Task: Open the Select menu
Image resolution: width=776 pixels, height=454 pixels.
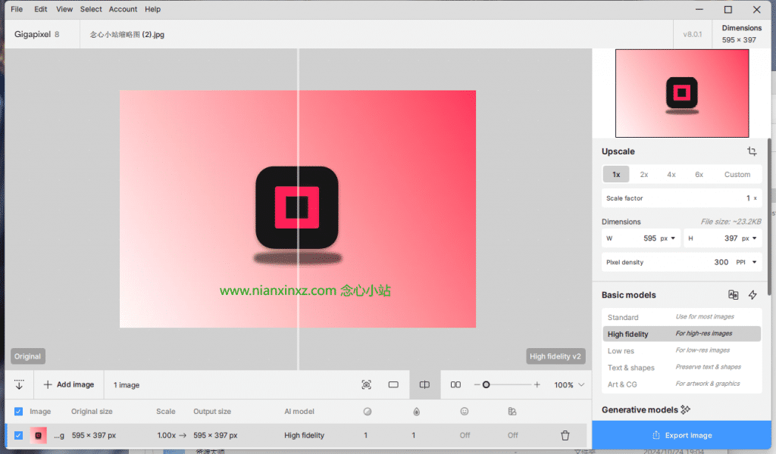Action: click(x=91, y=9)
